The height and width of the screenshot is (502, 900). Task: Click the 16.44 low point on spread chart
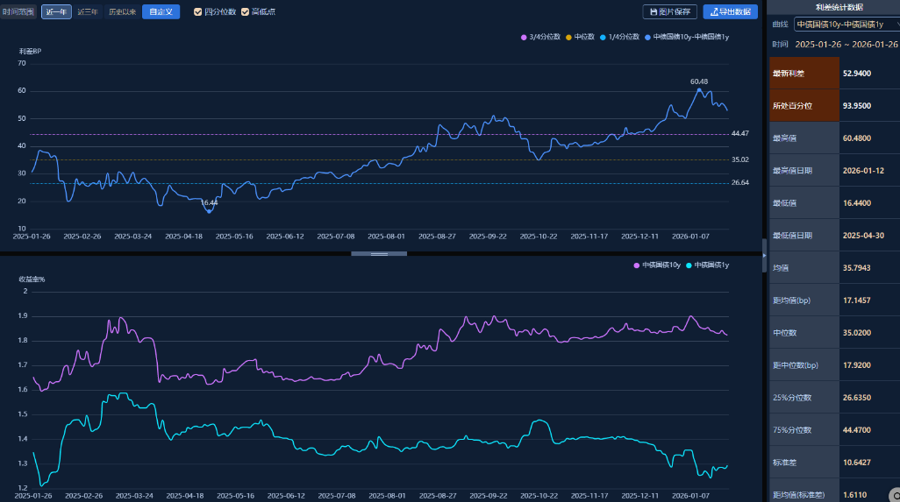tap(209, 211)
